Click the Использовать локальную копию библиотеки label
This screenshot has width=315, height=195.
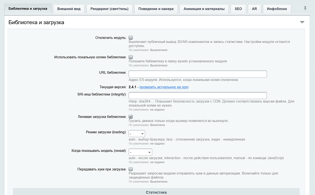[90, 57]
